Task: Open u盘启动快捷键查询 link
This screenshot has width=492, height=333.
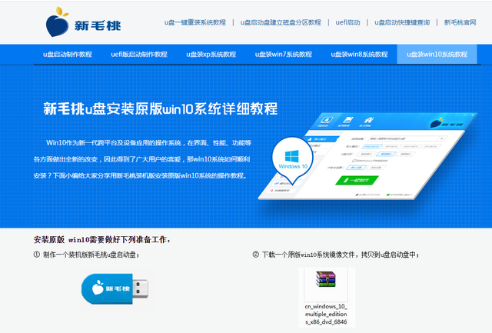Action: (402, 22)
